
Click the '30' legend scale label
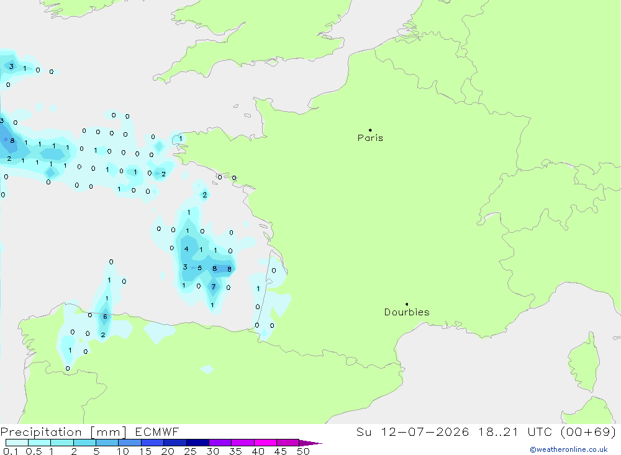(212, 451)
